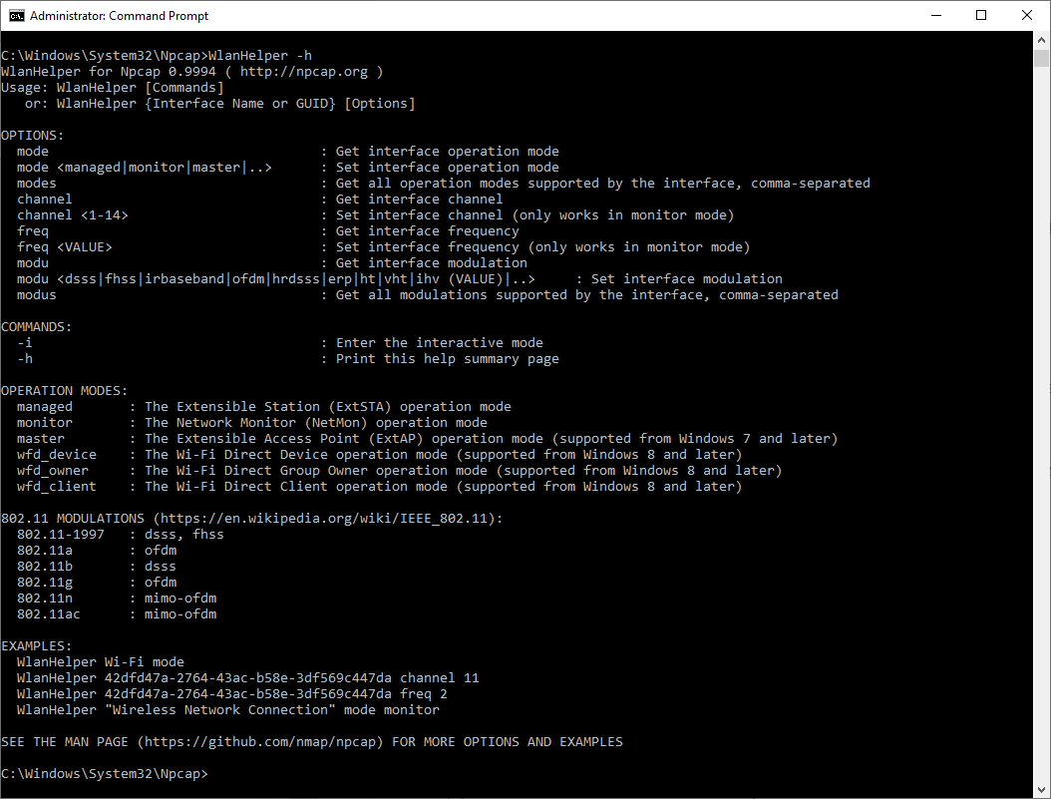The width and height of the screenshot is (1051, 799).
Task: Click the 'WlanHelper Wi-Fi mode' example line
Action: click(x=100, y=662)
